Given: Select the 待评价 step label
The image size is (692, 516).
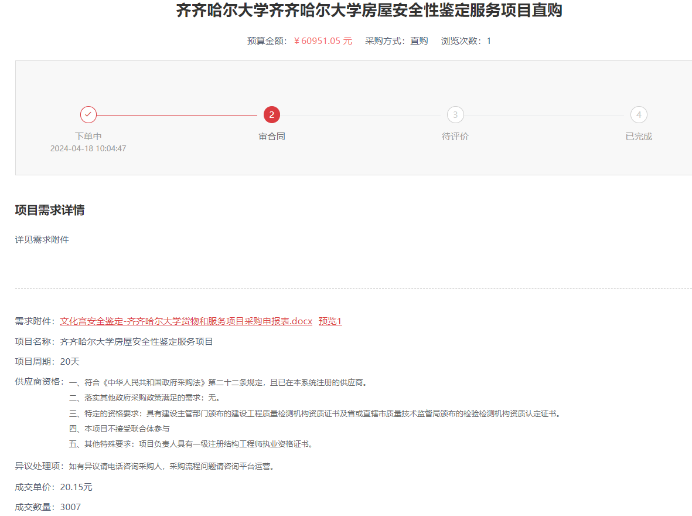Looking at the screenshot, I should tap(455, 136).
